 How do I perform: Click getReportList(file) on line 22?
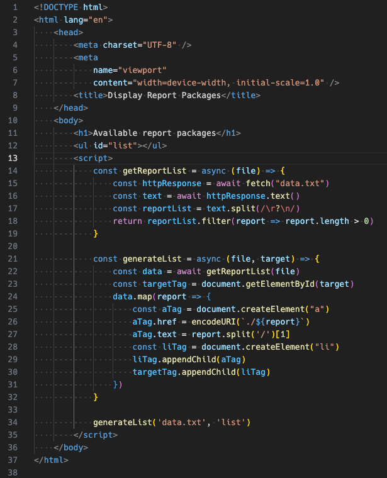[253, 271]
